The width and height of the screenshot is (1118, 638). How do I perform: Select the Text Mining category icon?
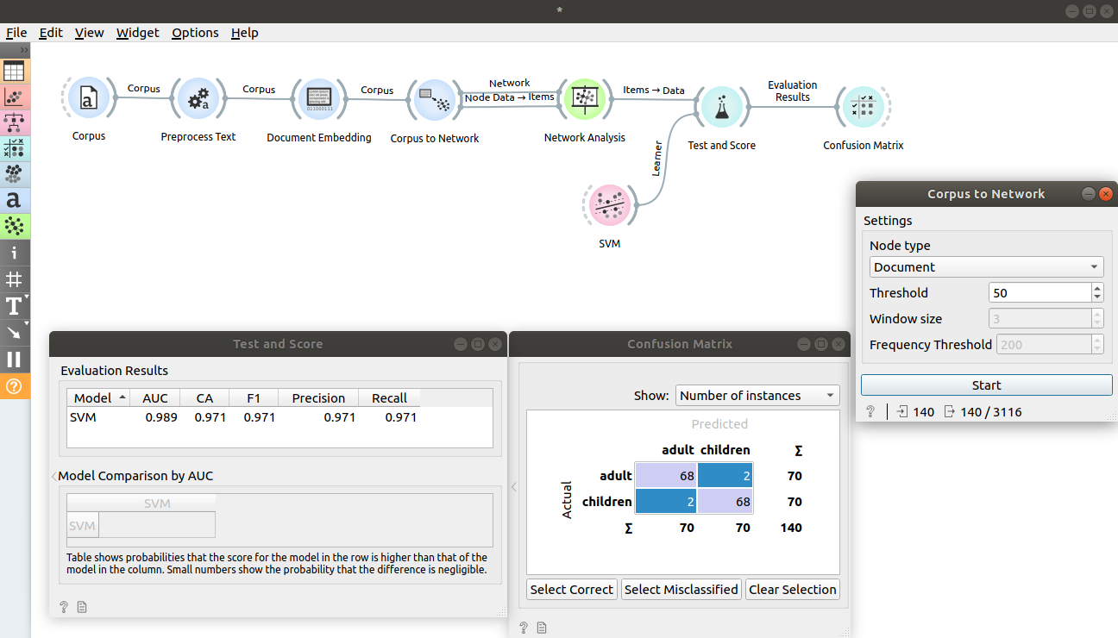pyautogui.click(x=14, y=200)
